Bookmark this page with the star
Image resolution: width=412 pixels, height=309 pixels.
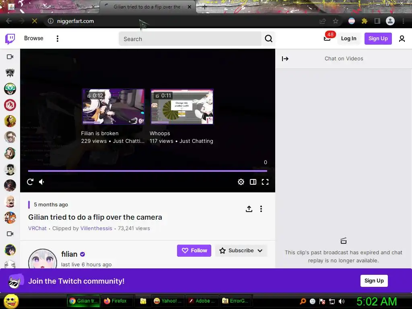[x=336, y=21]
